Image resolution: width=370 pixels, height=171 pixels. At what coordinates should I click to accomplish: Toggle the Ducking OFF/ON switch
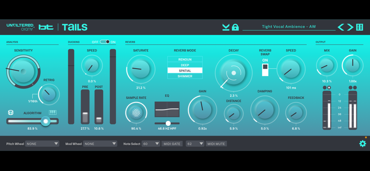point(105,42)
